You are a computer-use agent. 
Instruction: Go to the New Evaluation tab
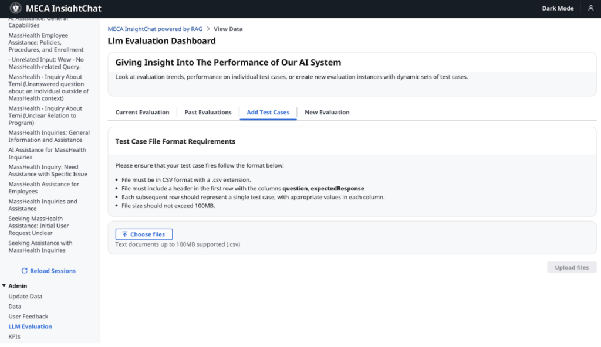tap(327, 112)
